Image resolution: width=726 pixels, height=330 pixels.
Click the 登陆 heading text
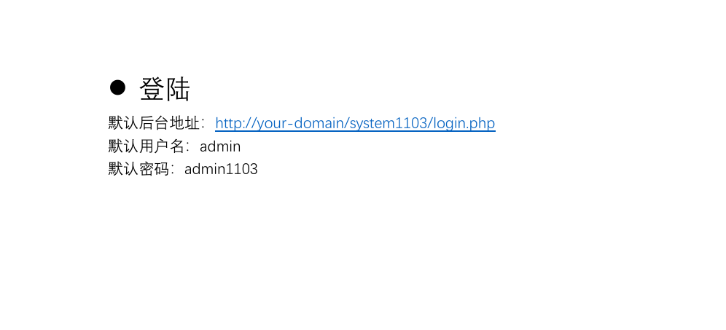(x=164, y=89)
